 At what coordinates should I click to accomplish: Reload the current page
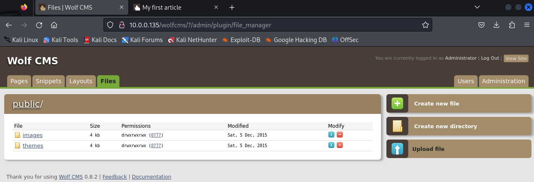39,25
